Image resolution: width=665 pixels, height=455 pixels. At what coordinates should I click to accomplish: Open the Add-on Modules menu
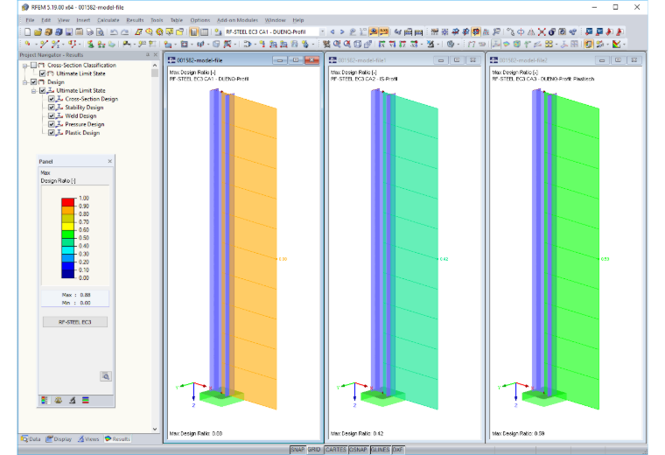(x=237, y=20)
